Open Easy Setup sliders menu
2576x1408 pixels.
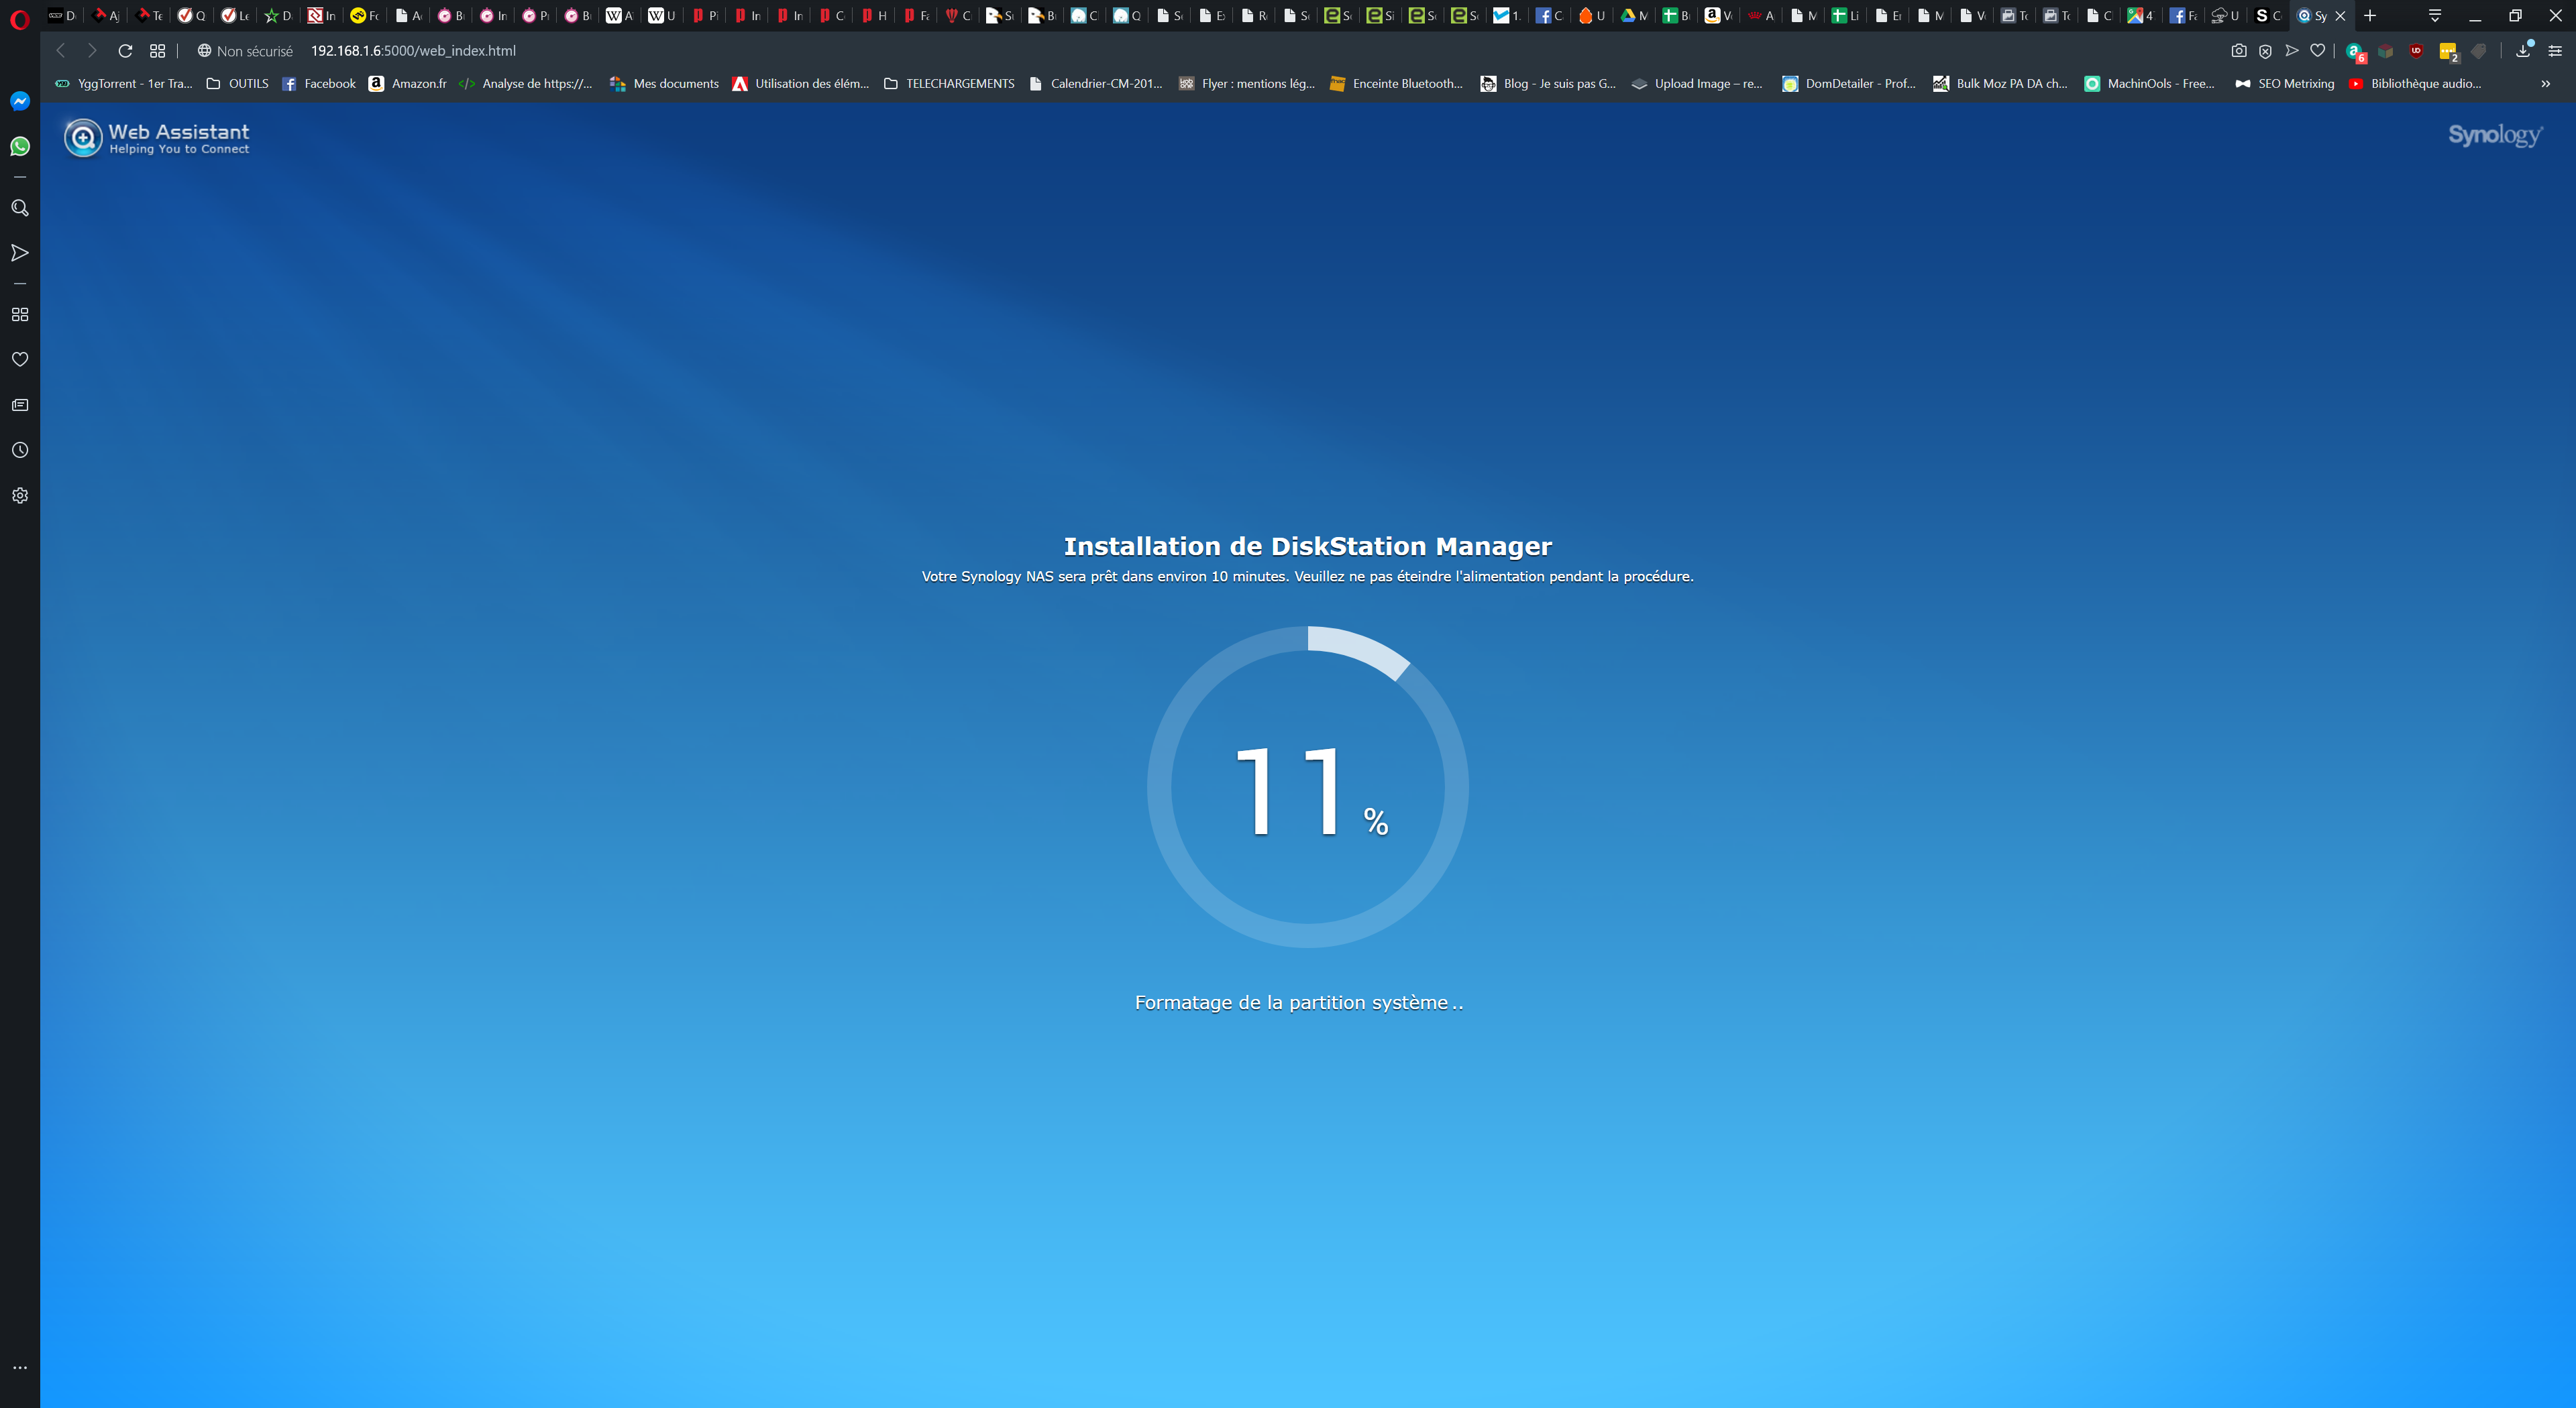pyautogui.click(x=2555, y=51)
